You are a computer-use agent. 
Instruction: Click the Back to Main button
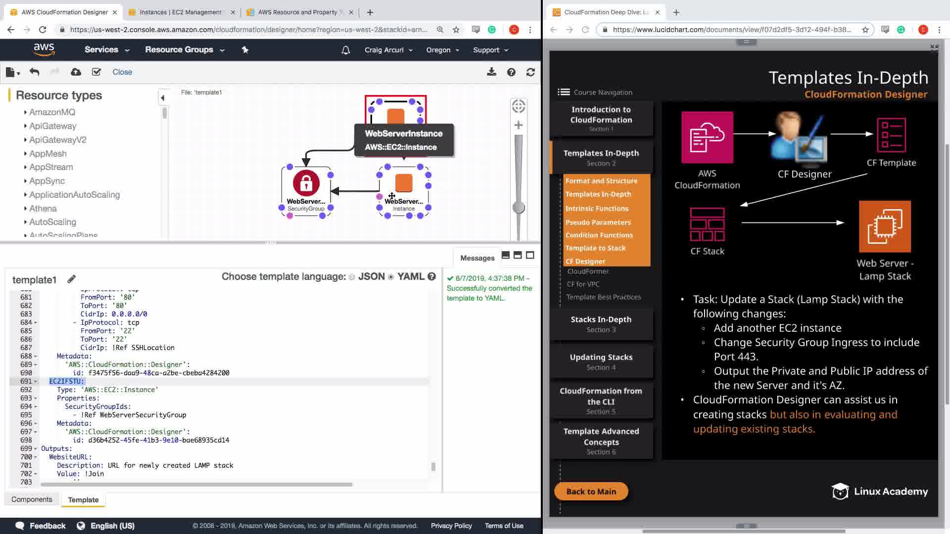591,491
